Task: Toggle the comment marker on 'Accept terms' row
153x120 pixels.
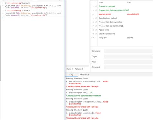Action: (96, 30)
